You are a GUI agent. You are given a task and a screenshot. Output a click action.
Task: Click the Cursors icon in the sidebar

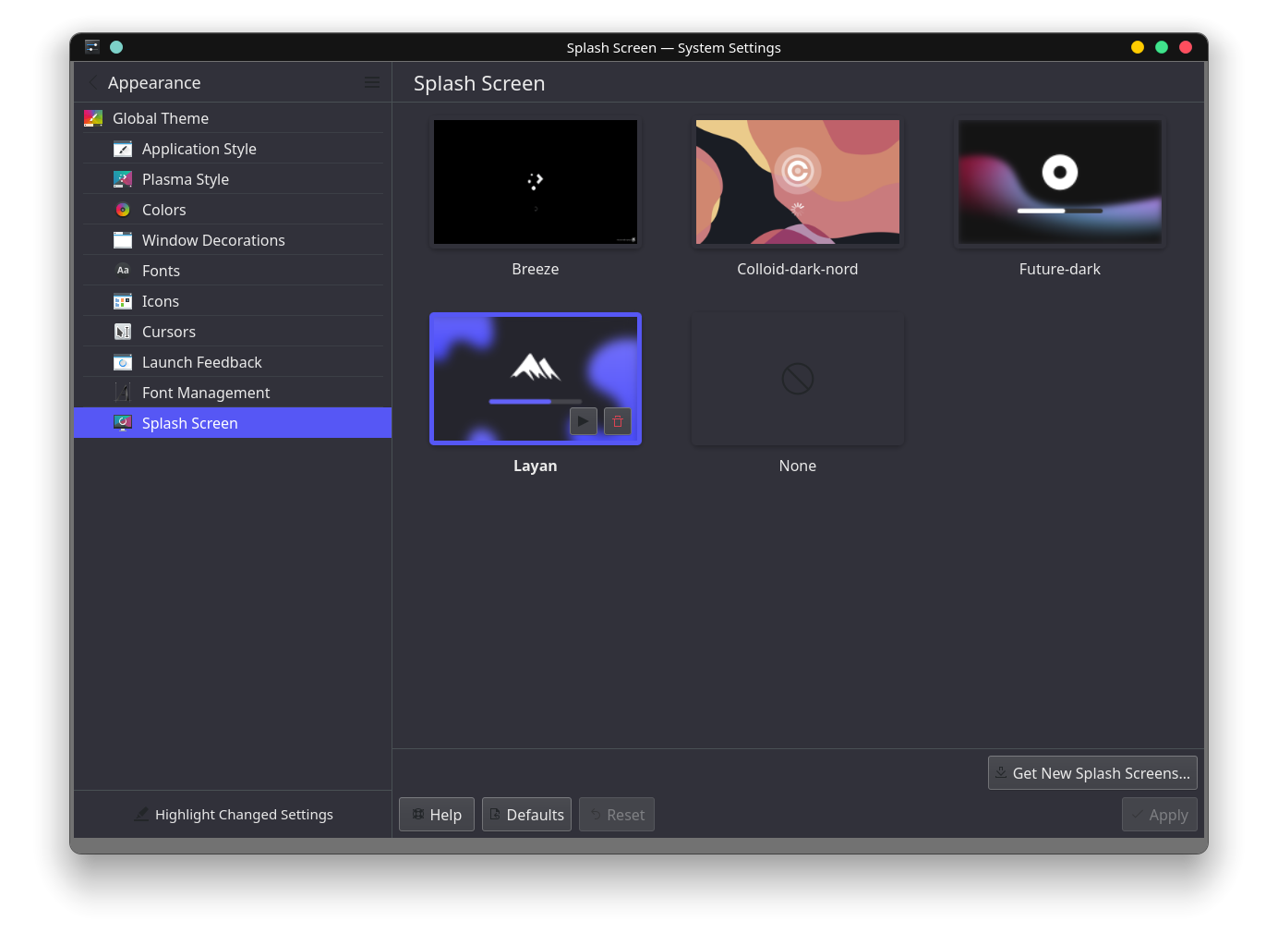click(x=123, y=331)
